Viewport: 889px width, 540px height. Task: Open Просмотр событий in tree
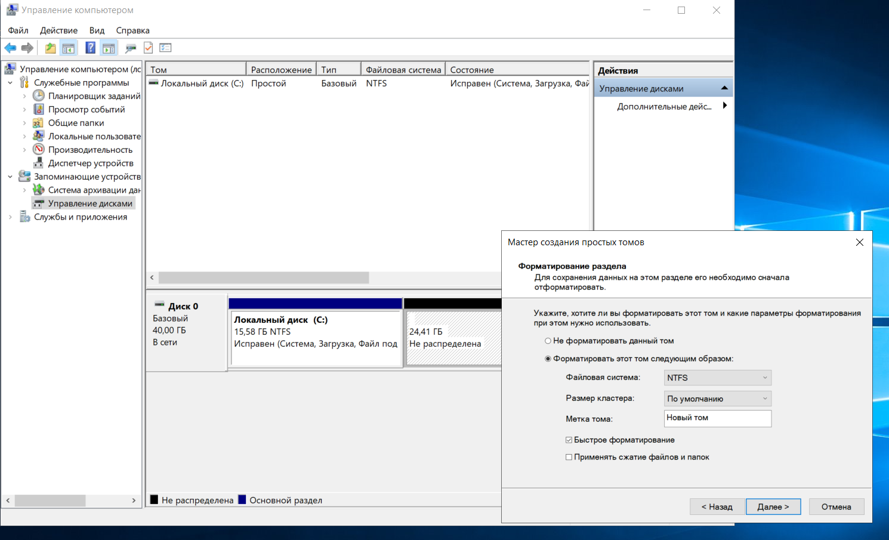(87, 109)
